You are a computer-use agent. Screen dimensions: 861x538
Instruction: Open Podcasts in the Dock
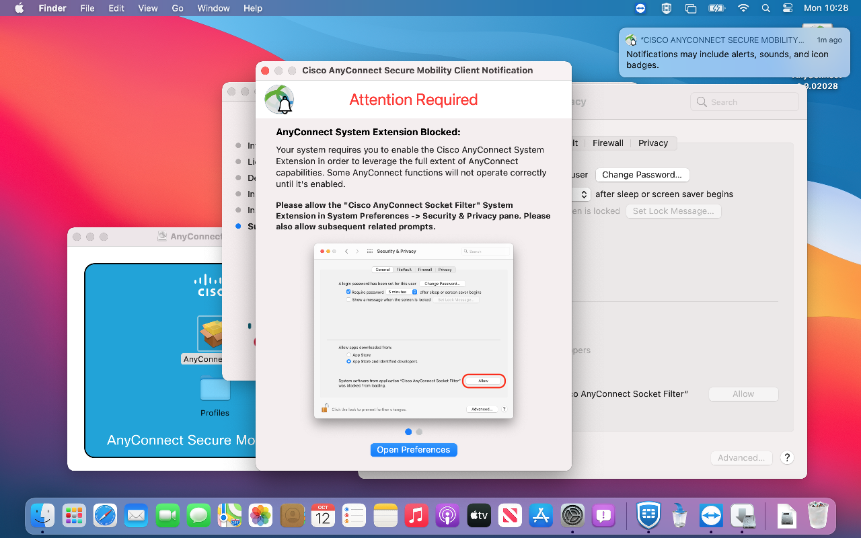click(x=447, y=516)
